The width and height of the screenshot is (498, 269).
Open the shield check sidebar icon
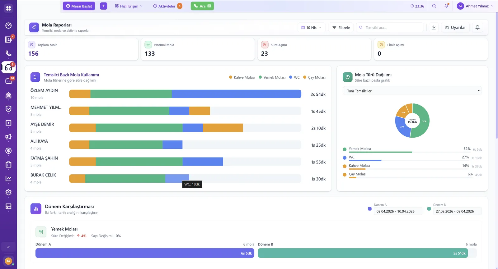(x=8, y=109)
